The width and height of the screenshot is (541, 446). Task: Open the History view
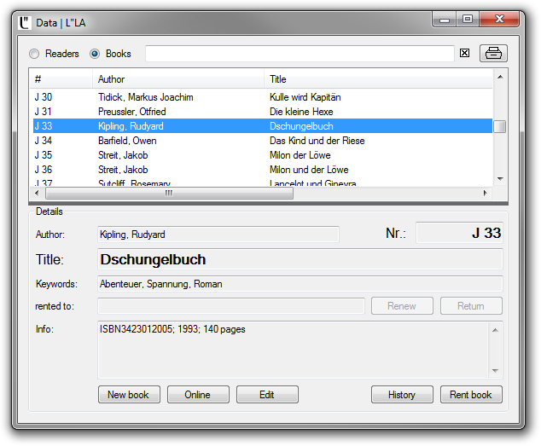coord(402,395)
